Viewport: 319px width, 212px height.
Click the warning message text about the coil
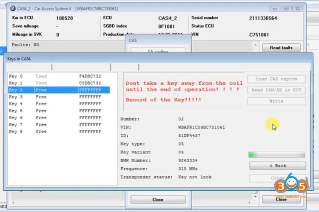(x=184, y=86)
